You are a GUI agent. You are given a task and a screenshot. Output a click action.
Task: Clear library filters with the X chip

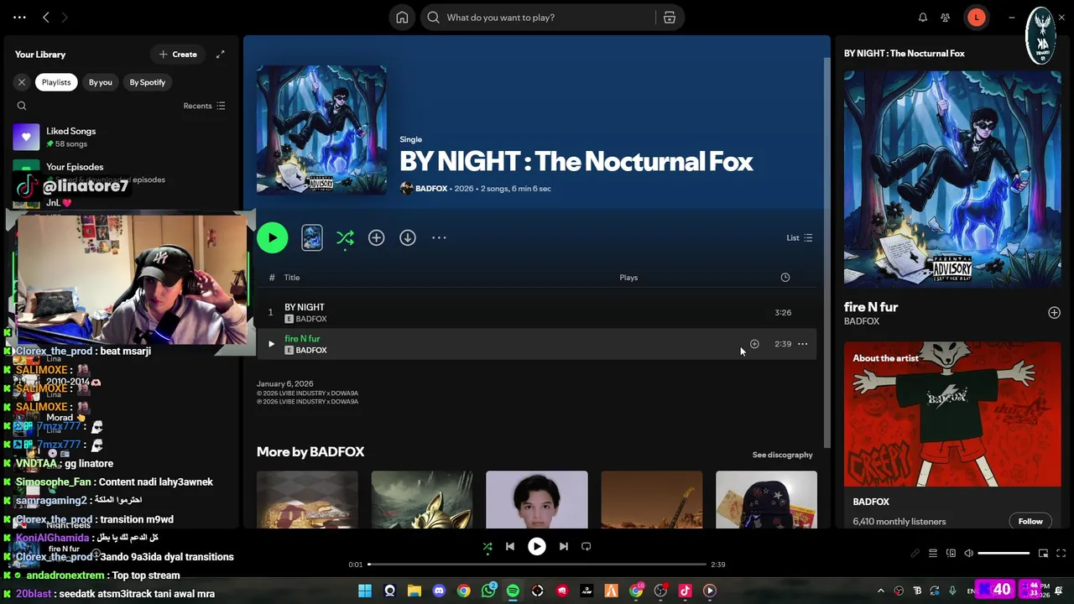coord(22,82)
